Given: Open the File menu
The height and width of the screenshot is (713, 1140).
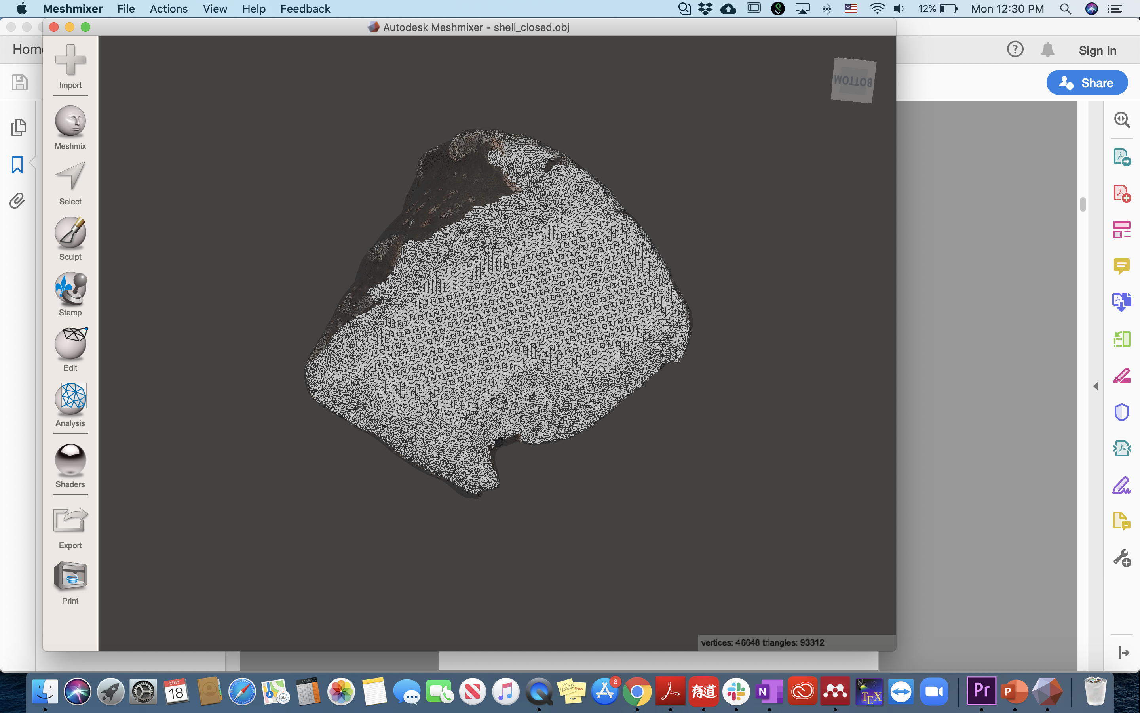Looking at the screenshot, I should pyautogui.click(x=126, y=8).
